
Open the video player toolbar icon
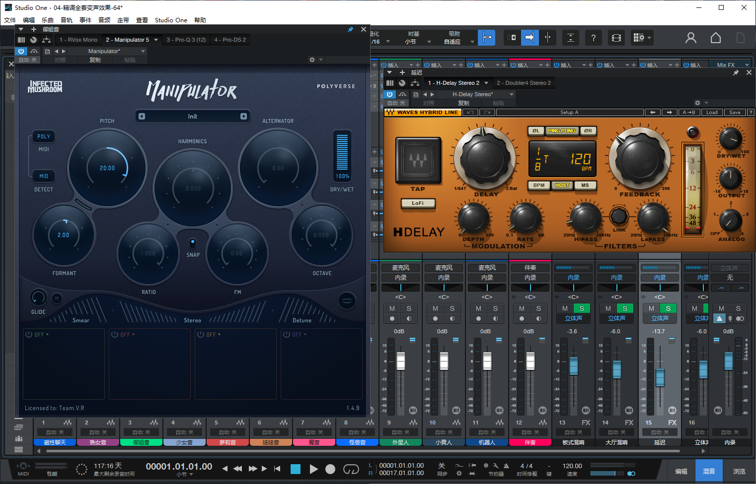(x=616, y=38)
